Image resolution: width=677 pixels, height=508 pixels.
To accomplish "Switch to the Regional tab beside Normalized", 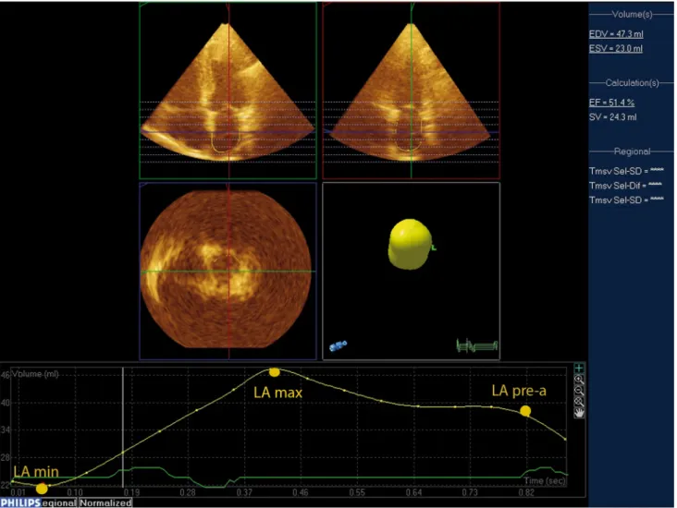I will [59, 502].
